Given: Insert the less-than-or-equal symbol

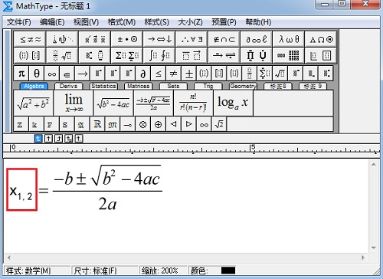Looking at the screenshot, I should point(159,74).
